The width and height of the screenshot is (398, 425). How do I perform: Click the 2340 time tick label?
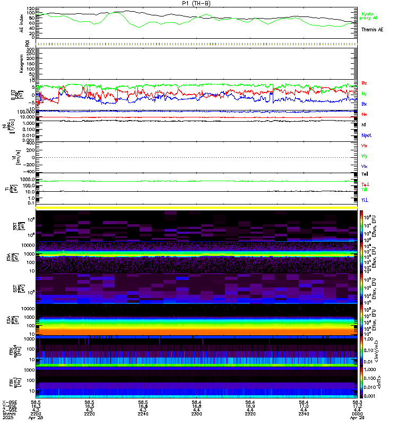pyautogui.click(x=304, y=414)
